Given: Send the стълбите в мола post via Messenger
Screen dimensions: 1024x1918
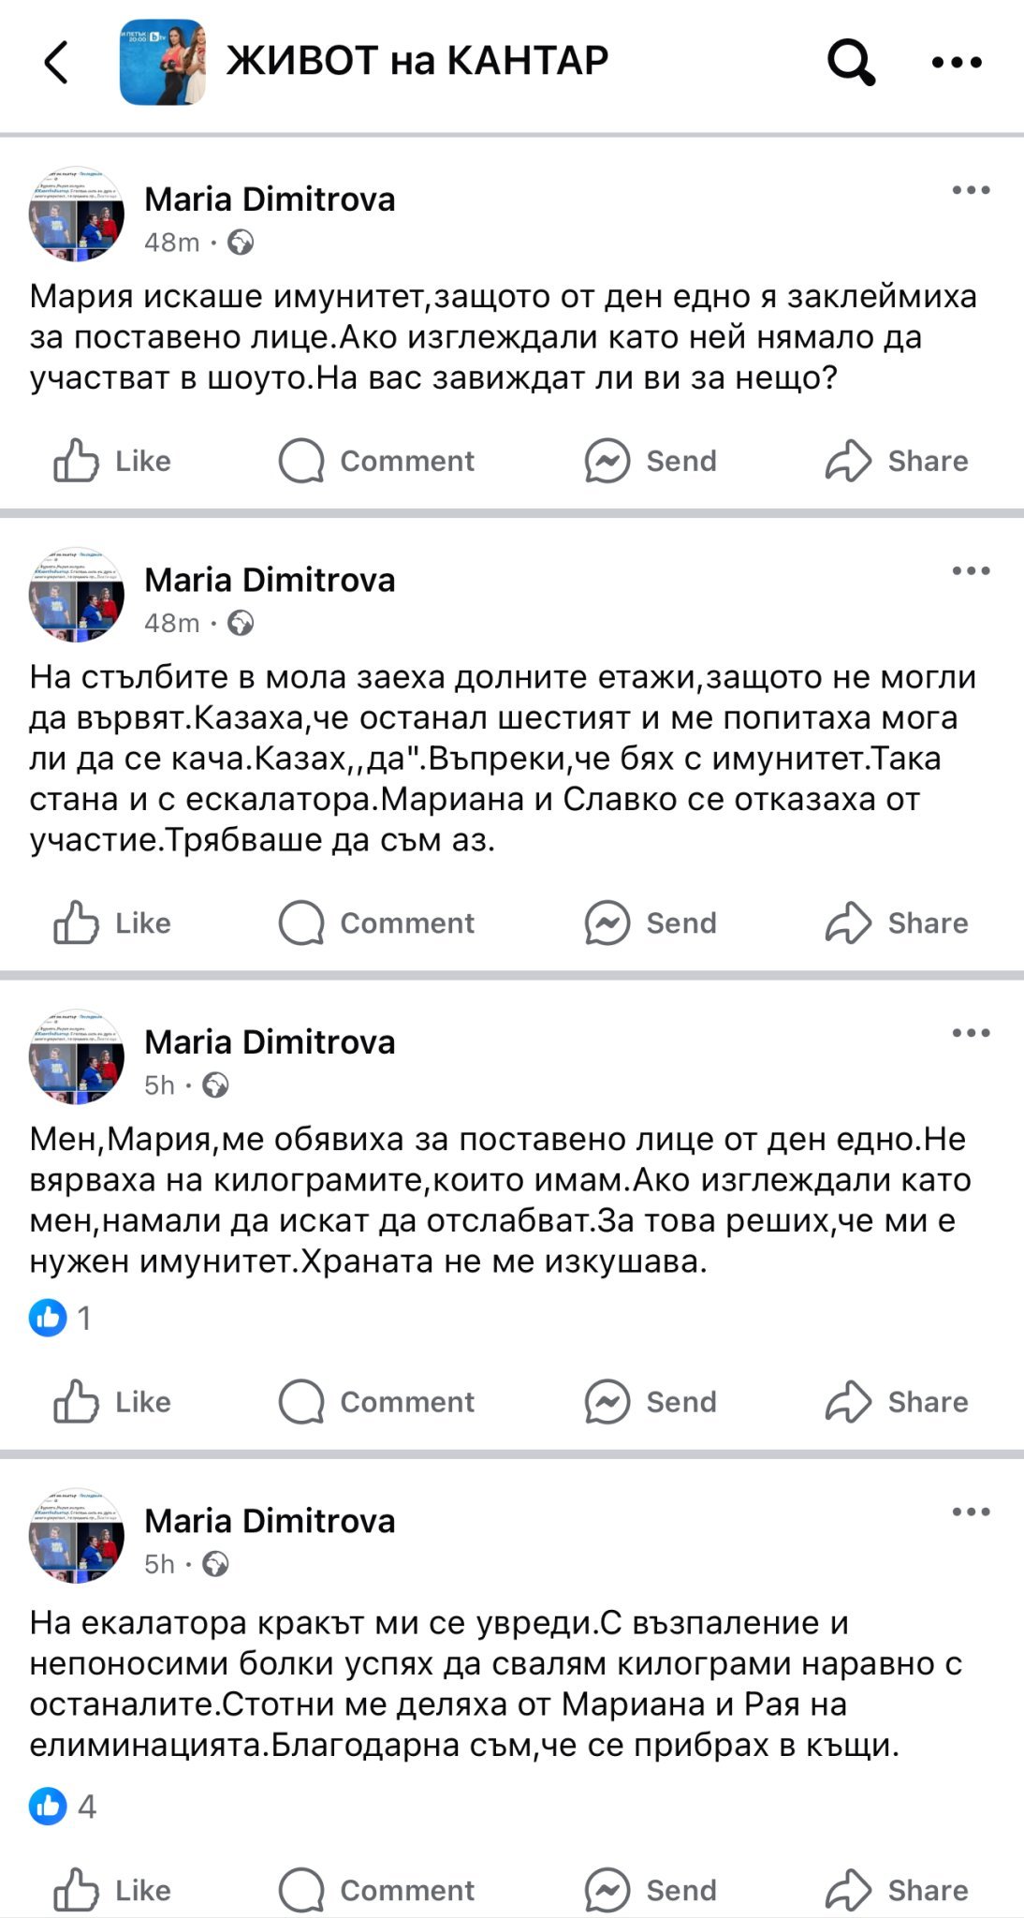Looking at the screenshot, I should [x=651, y=922].
